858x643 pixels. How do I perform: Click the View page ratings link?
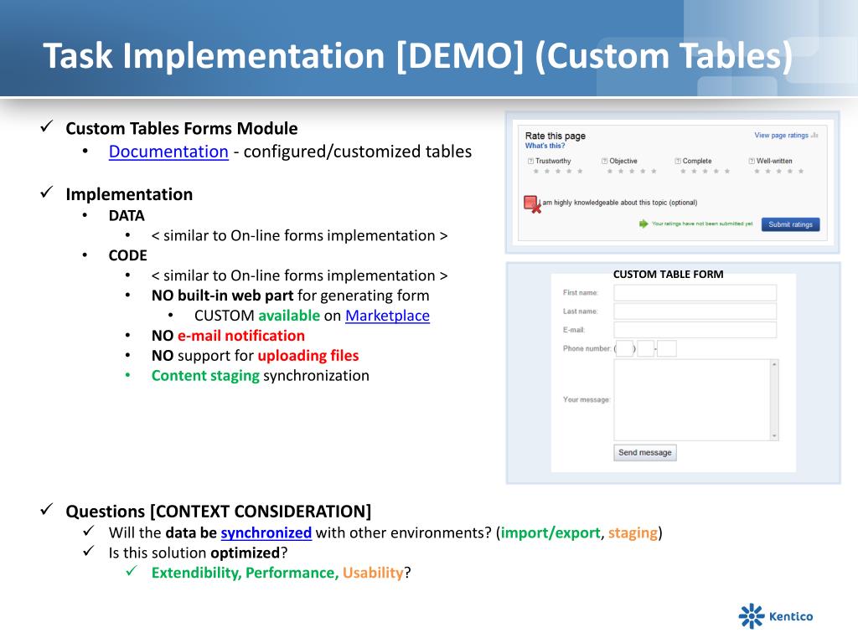(781, 135)
